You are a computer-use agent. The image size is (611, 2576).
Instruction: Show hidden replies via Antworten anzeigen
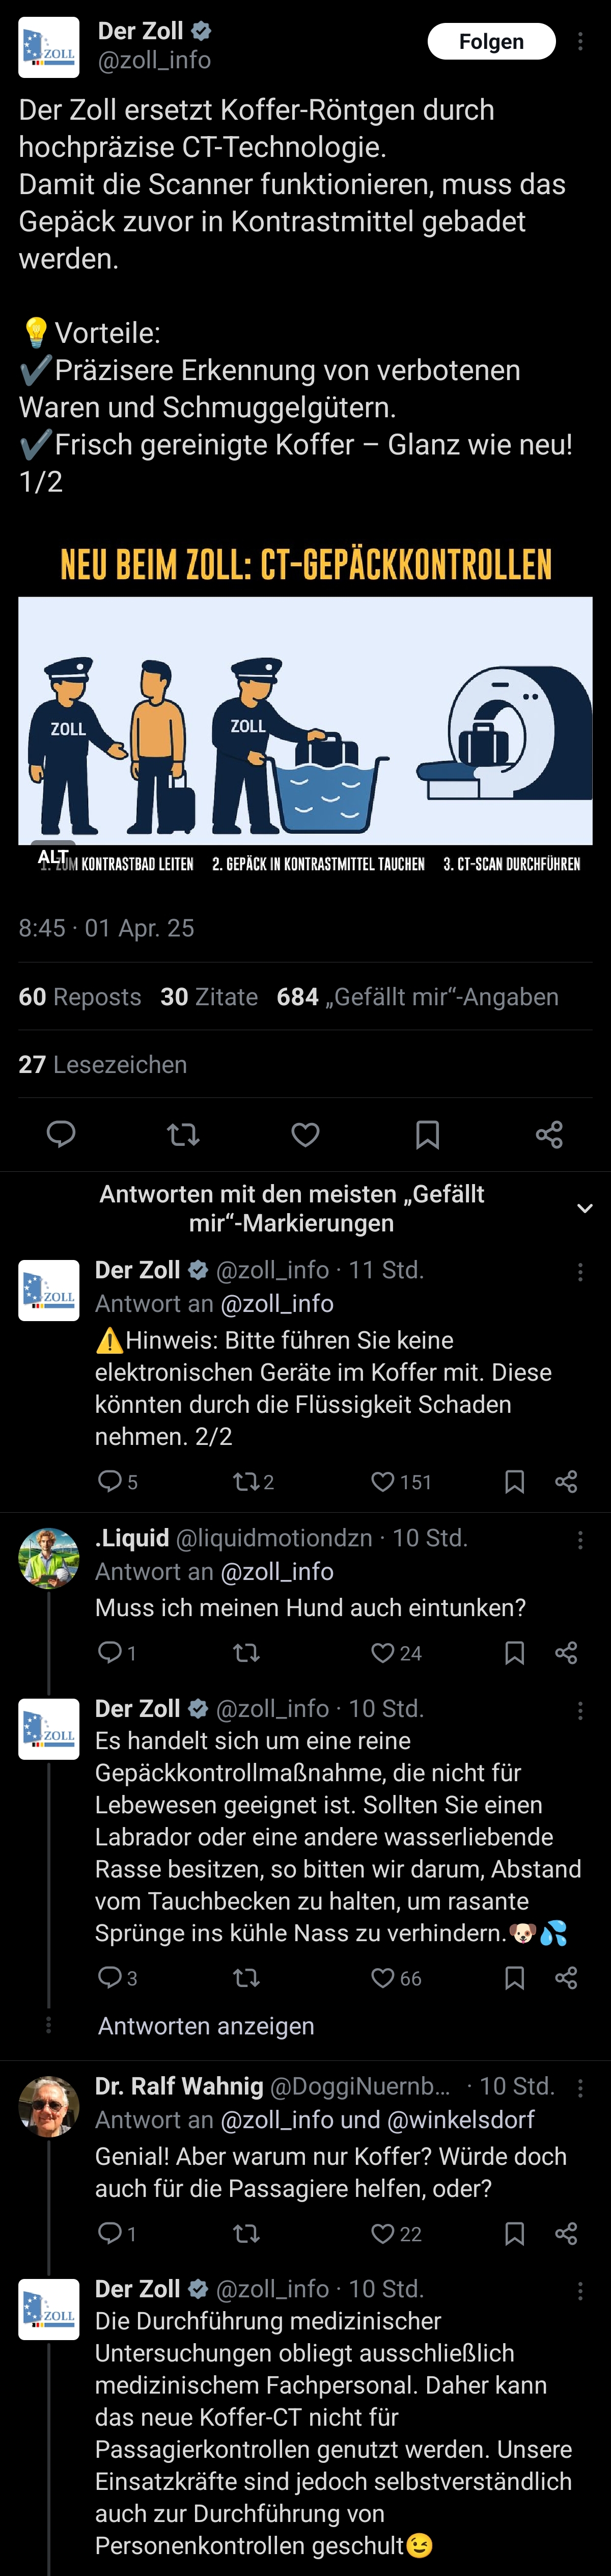pyautogui.click(x=206, y=2026)
